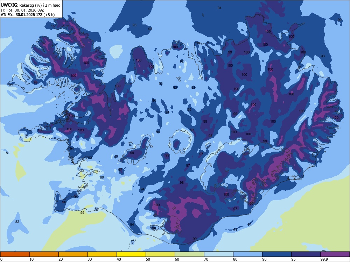Click the '60' legend tick label
Screen dimensions: 350x262
tap(177, 259)
